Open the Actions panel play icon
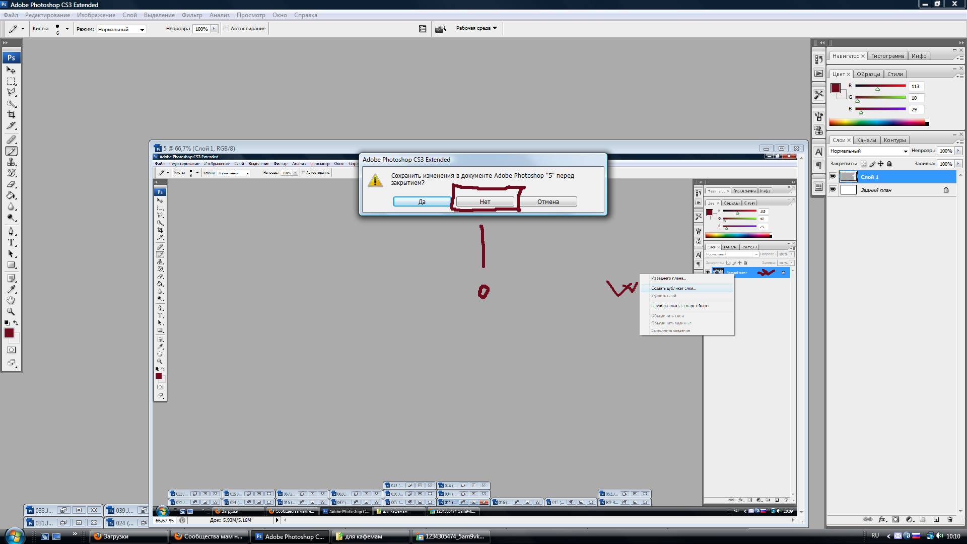This screenshot has height=544, width=967. 818,74
